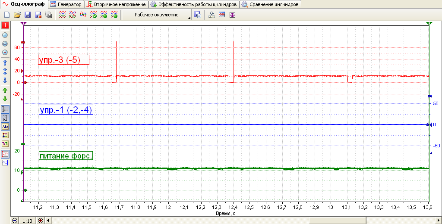The image size is (442, 224).
Task: Click the blue upper range marker above 50
Action: (x=429, y=96)
